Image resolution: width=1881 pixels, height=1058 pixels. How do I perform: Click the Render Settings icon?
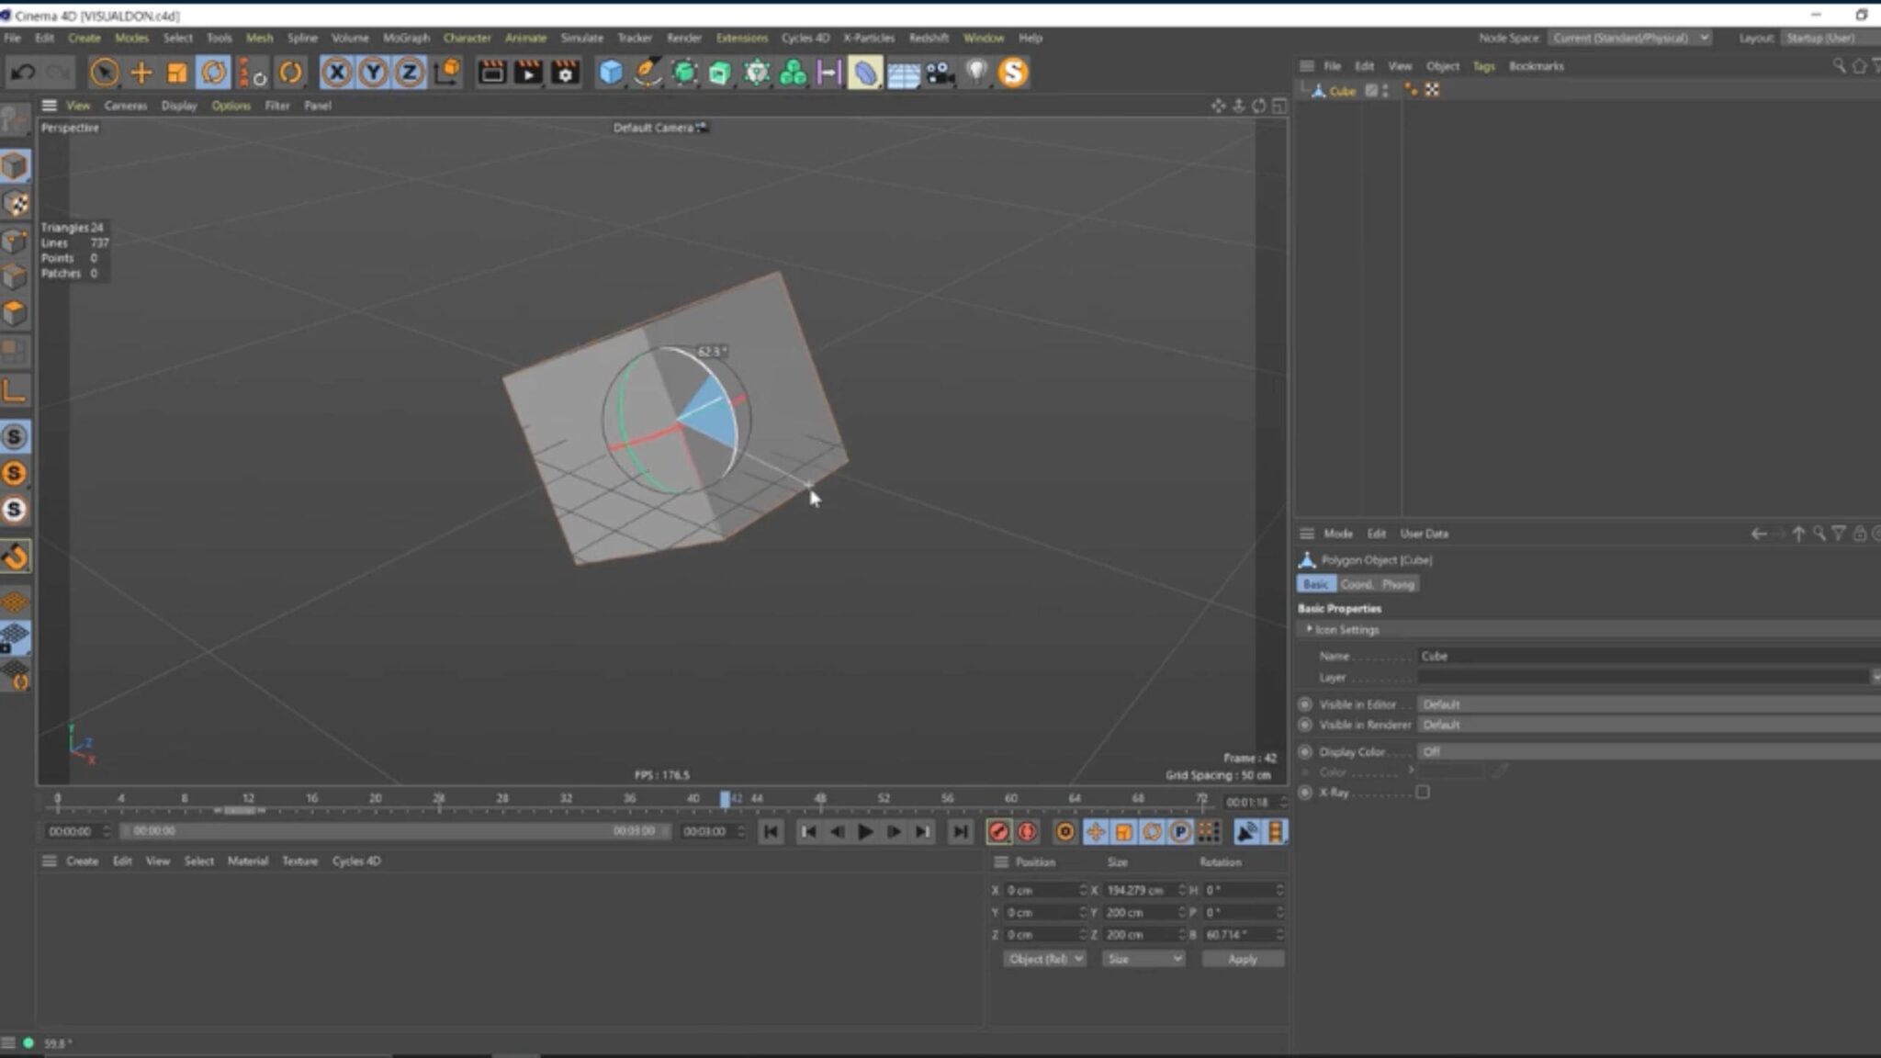point(563,73)
